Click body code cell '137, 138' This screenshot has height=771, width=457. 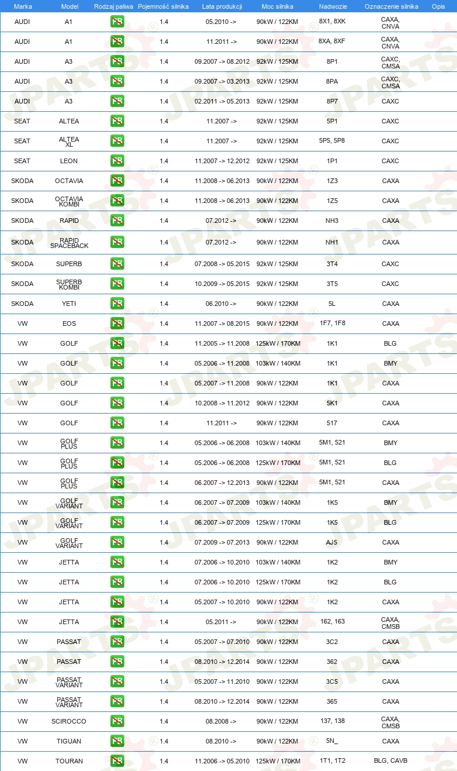(333, 721)
